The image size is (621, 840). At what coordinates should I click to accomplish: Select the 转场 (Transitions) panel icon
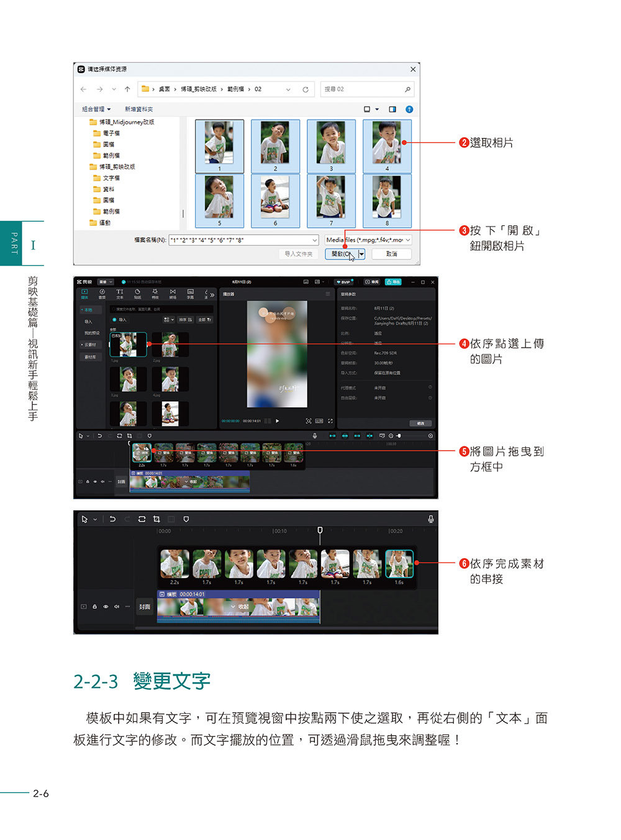tap(172, 293)
